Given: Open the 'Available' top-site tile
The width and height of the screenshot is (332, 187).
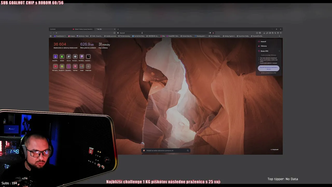Looking at the screenshot, I should pos(88,57).
